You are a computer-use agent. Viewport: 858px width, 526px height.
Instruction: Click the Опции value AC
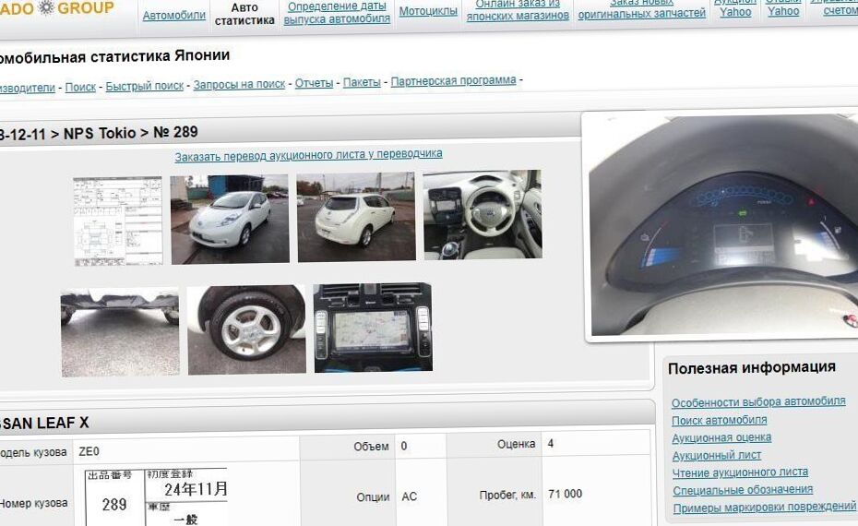[410, 496]
